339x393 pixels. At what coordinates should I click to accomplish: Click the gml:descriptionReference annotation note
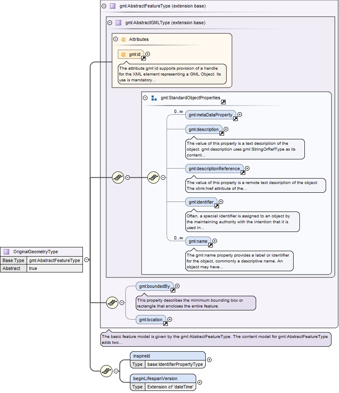tap(256, 186)
